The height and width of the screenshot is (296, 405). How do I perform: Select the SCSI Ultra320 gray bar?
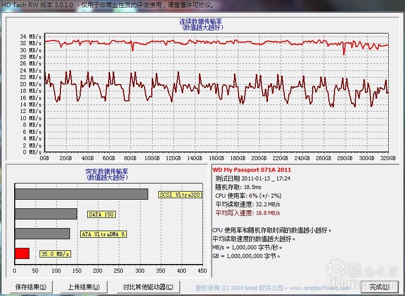[x=81, y=194]
